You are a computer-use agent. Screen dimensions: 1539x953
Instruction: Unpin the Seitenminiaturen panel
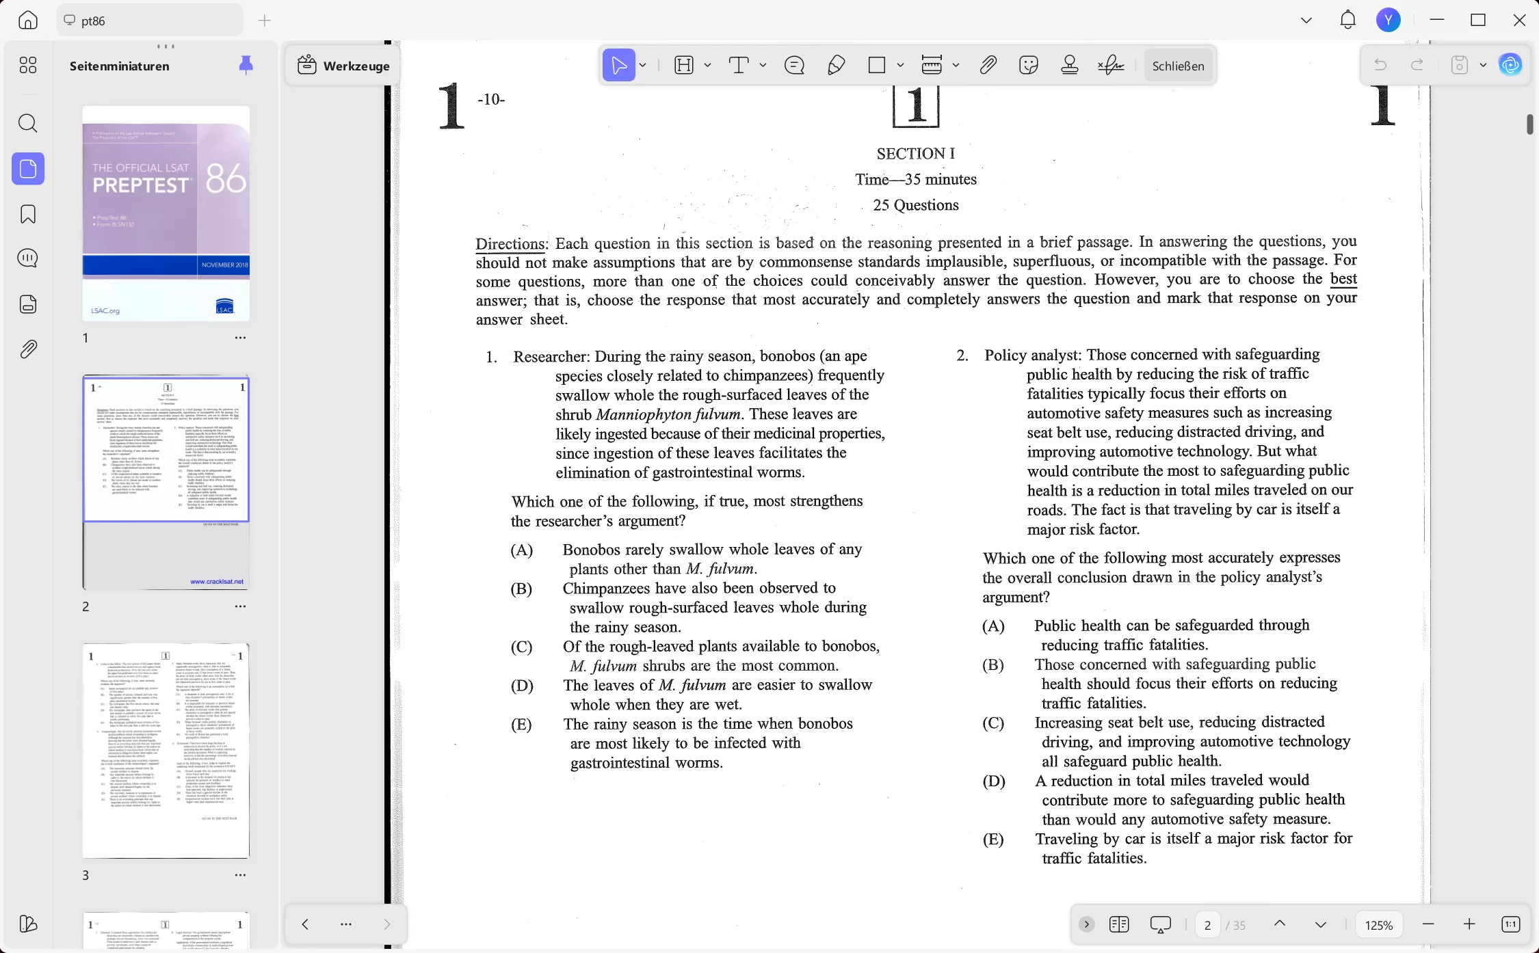(246, 65)
